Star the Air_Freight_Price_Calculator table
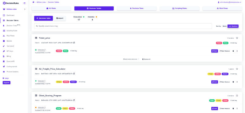 point(237,69)
